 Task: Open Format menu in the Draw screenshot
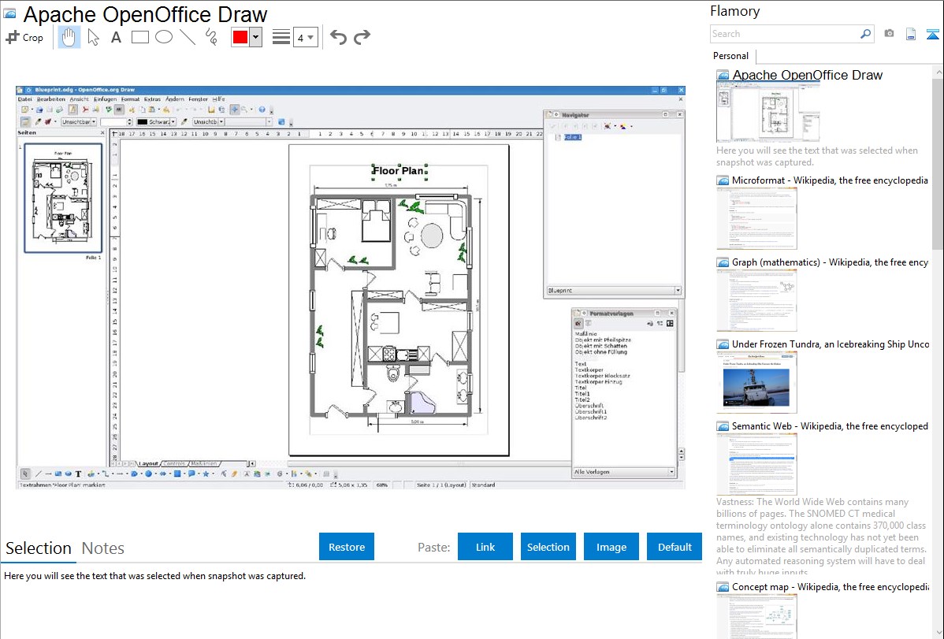(x=130, y=99)
